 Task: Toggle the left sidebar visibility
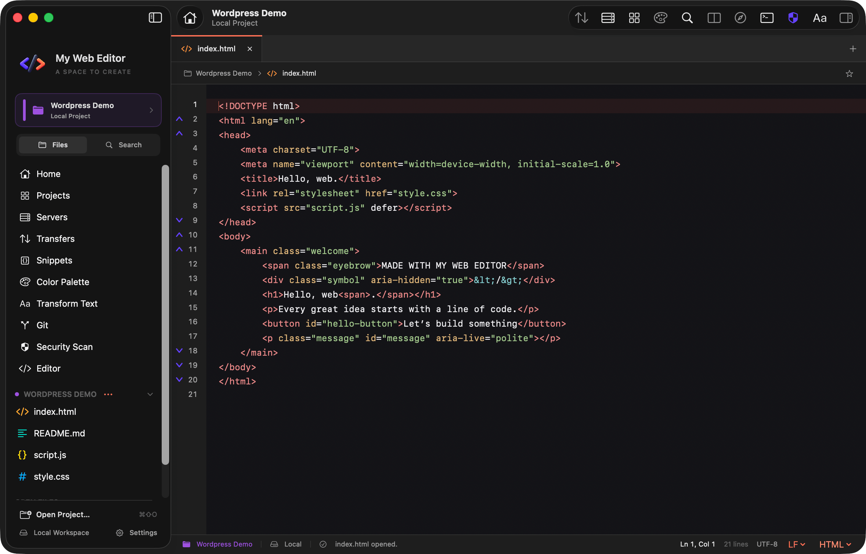(155, 18)
